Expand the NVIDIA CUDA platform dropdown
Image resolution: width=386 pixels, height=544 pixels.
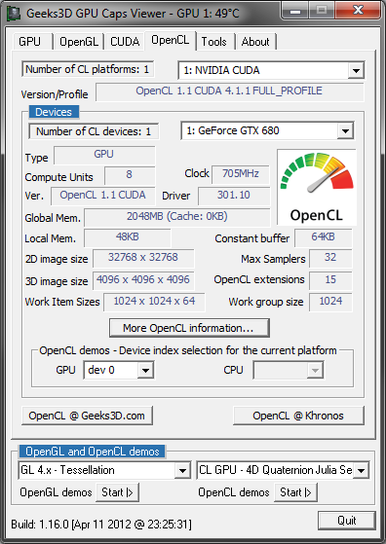coord(356,70)
